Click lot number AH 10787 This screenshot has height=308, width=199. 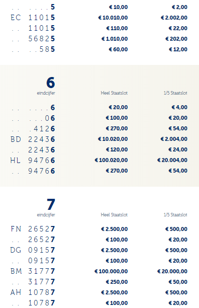33,292
